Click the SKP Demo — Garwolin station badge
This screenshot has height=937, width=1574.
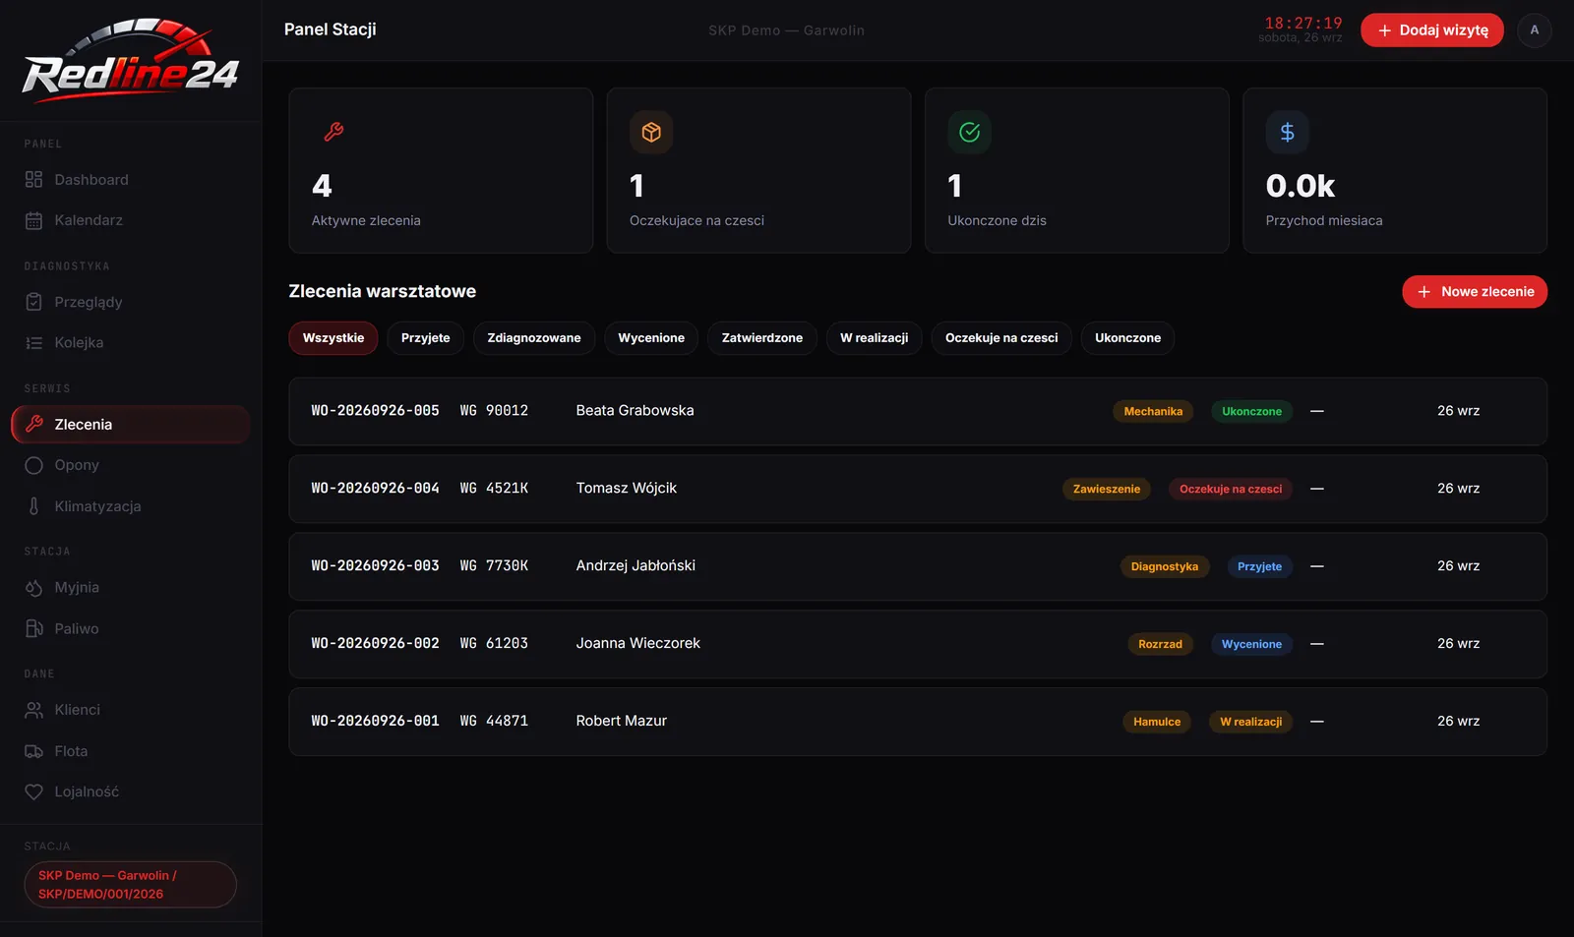click(130, 884)
